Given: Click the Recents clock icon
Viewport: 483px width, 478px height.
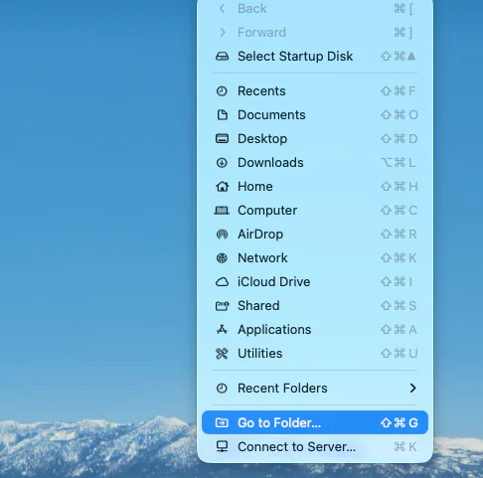Looking at the screenshot, I should 222,91.
